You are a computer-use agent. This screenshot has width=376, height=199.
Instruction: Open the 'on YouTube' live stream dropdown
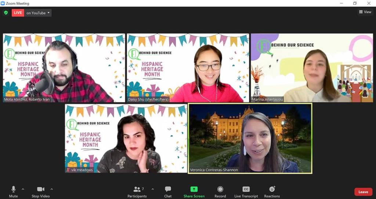pyautogui.click(x=39, y=13)
